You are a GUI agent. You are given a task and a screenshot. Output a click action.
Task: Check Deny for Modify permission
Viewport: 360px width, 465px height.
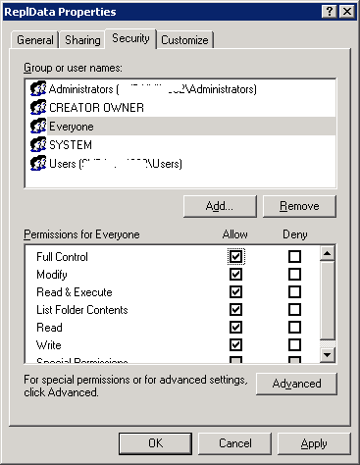[294, 275]
